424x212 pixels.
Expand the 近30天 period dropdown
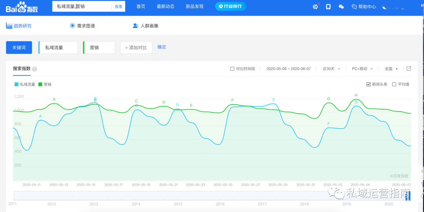click(x=331, y=69)
